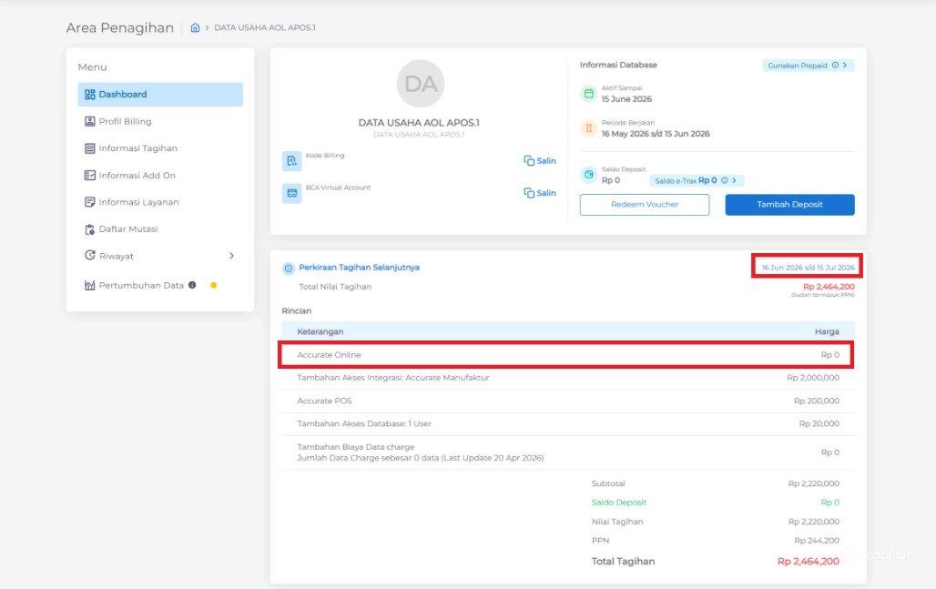Click the Riwayat history icon
This screenshot has width=936, height=589.
(89, 255)
